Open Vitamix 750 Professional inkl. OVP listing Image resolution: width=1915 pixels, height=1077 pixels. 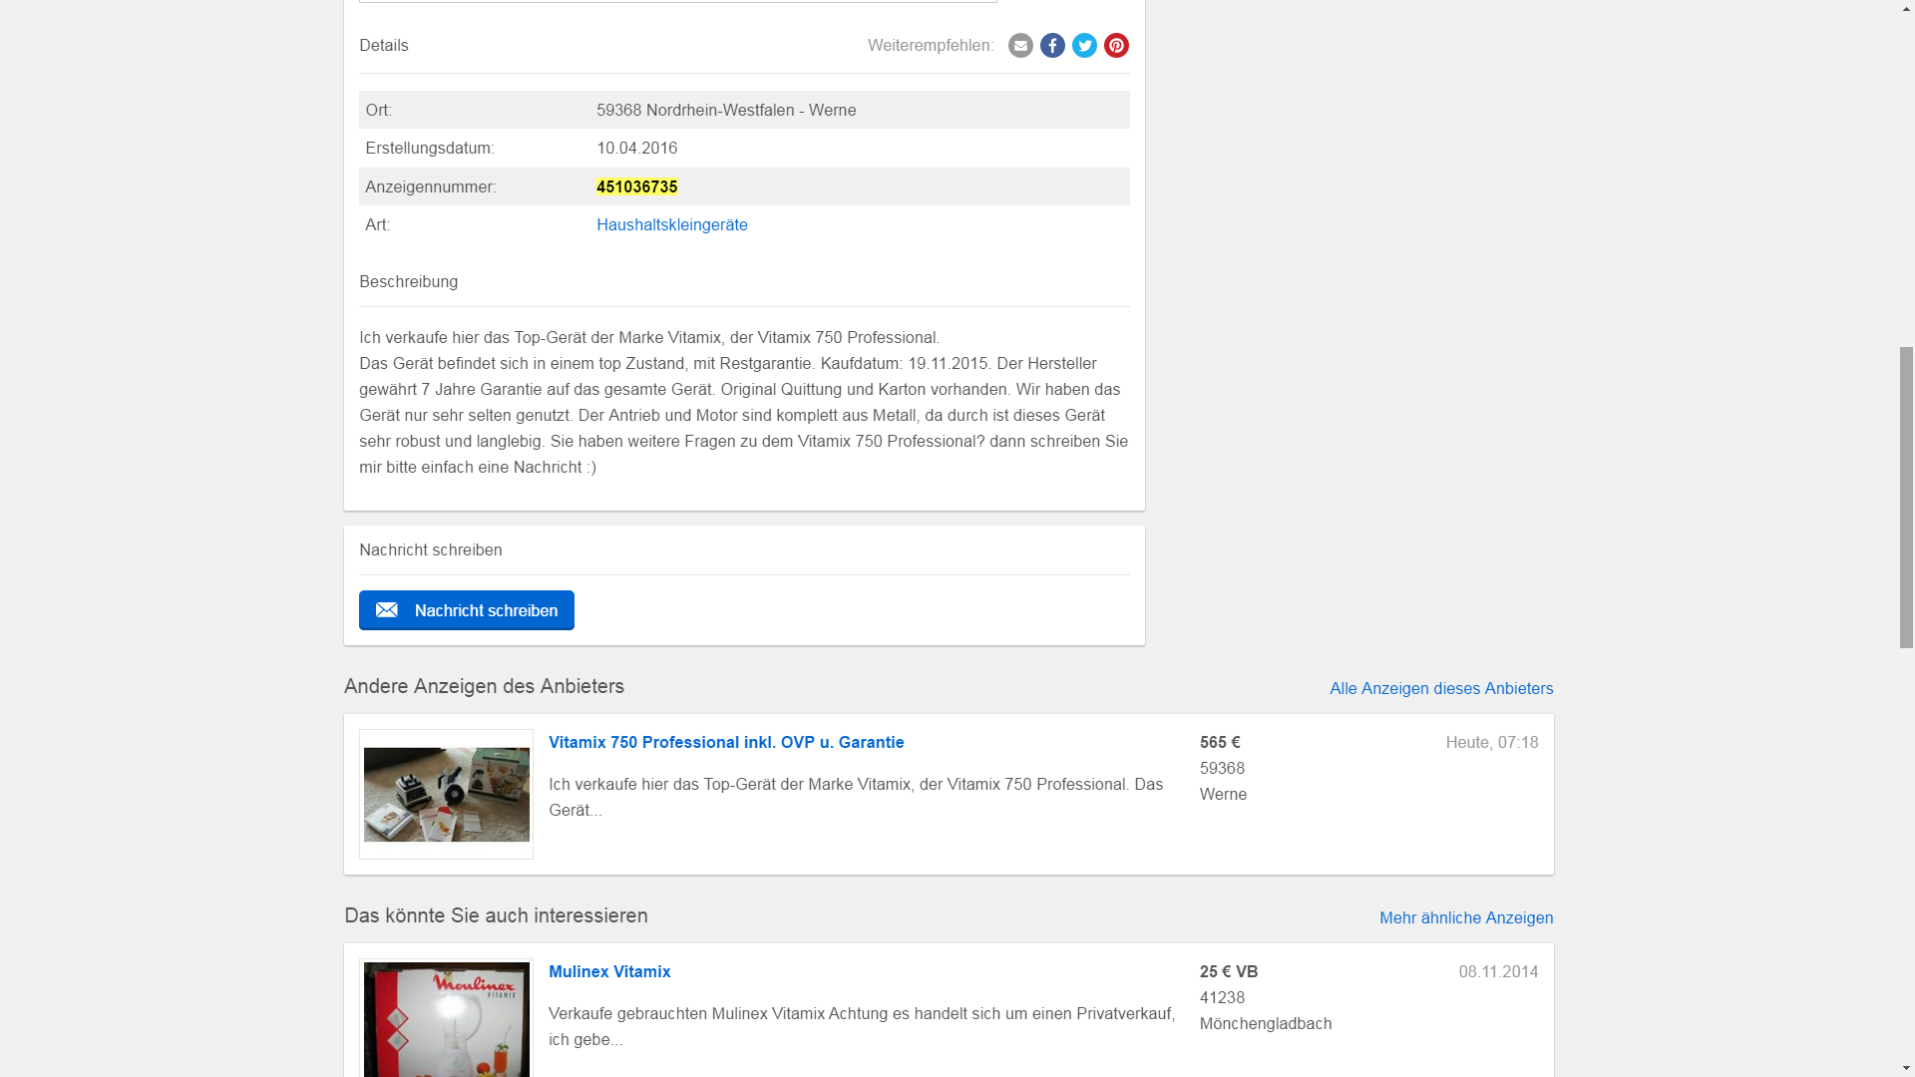coord(726,743)
